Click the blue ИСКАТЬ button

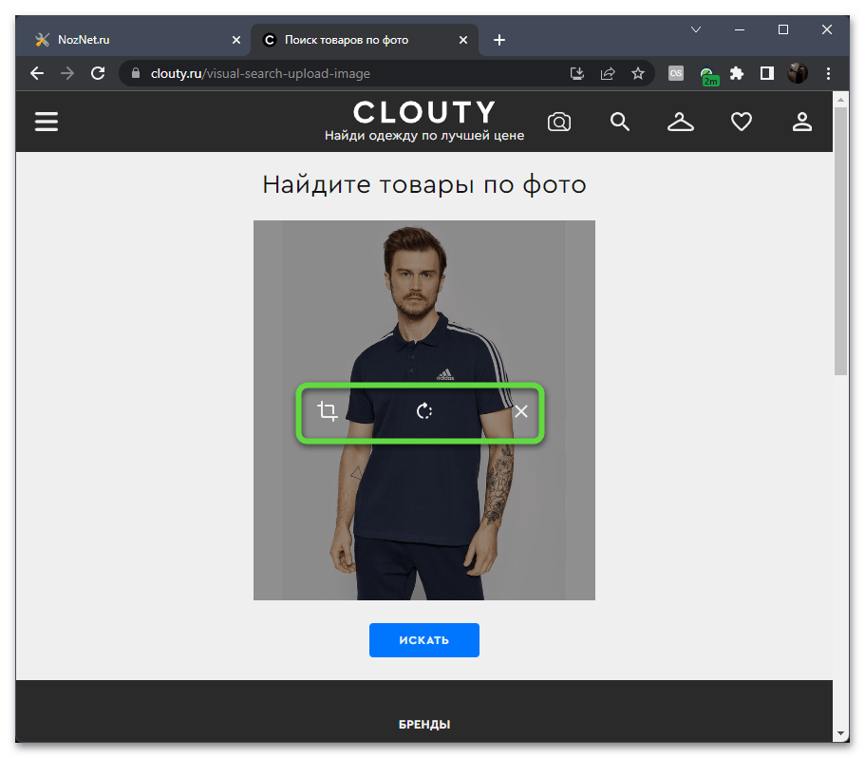(423, 640)
